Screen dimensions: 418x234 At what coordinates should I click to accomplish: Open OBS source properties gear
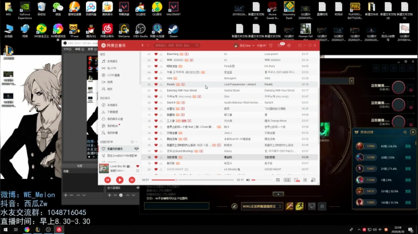pyautogui.click(x=121, y=195)
